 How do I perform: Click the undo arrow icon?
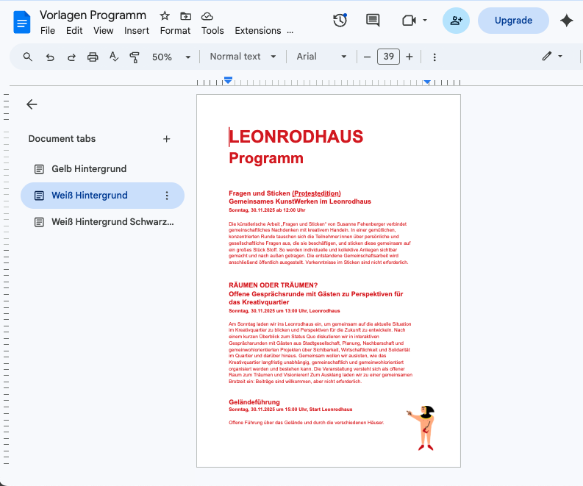click(x=50, y=57)
